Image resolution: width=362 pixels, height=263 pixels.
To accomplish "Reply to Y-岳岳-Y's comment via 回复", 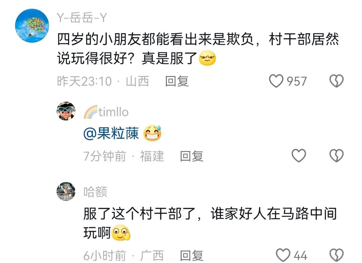I will [177, 81].
